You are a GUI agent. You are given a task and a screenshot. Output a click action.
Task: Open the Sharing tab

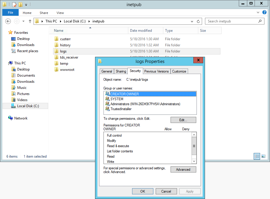click(121, 71)
